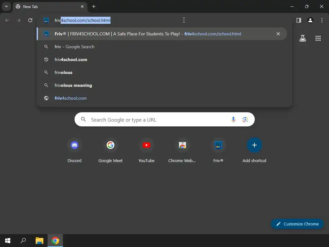
Task: Click the address bar URL text
Action: 83,20
